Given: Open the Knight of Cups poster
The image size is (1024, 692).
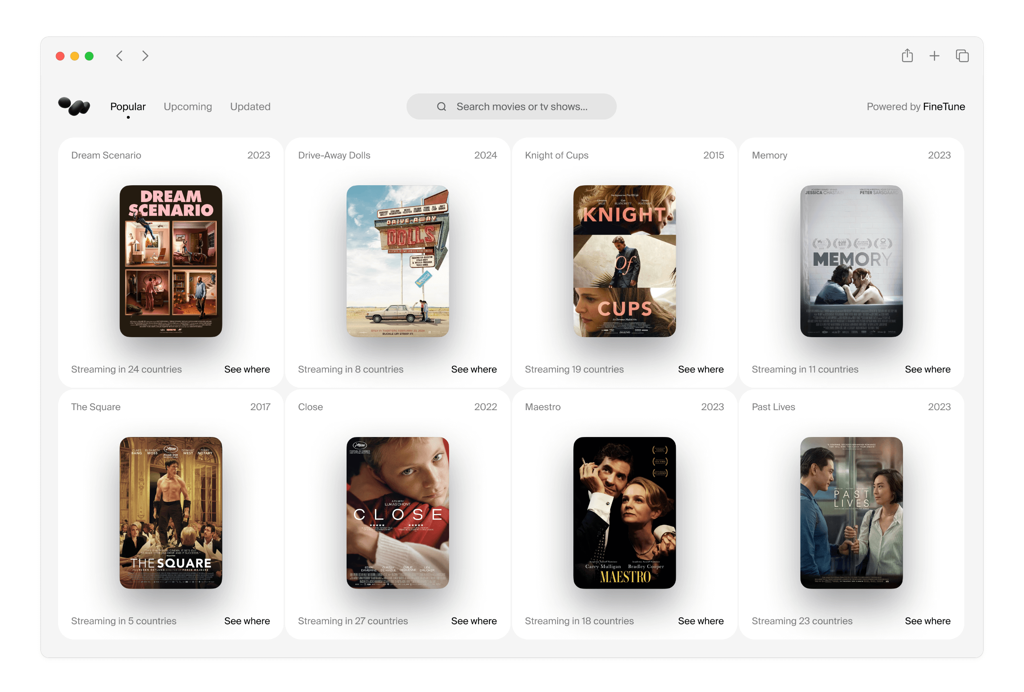Looking at the screenshot, I should pyautogui.click(x=624, y=261).
